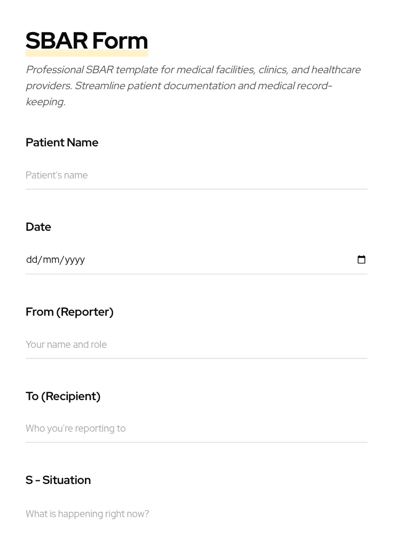
Task: Select the year (yyyy) segment of Date
Action: [75, 260]
